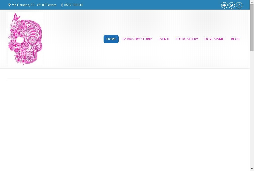Click the vertical scrollbar thumb

point(252,28)
